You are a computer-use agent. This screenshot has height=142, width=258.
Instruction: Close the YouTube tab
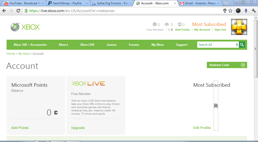[x=43, y=3]
